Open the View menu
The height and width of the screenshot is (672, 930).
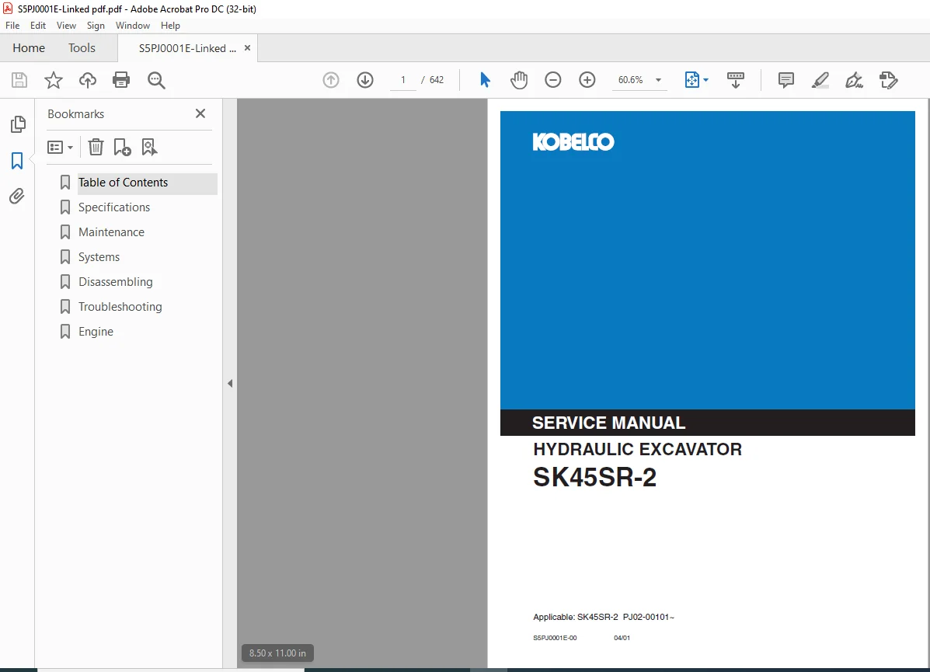point(67,26)
